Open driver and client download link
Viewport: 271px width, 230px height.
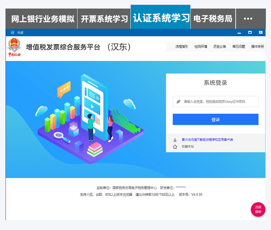click(x=207, y=140)
